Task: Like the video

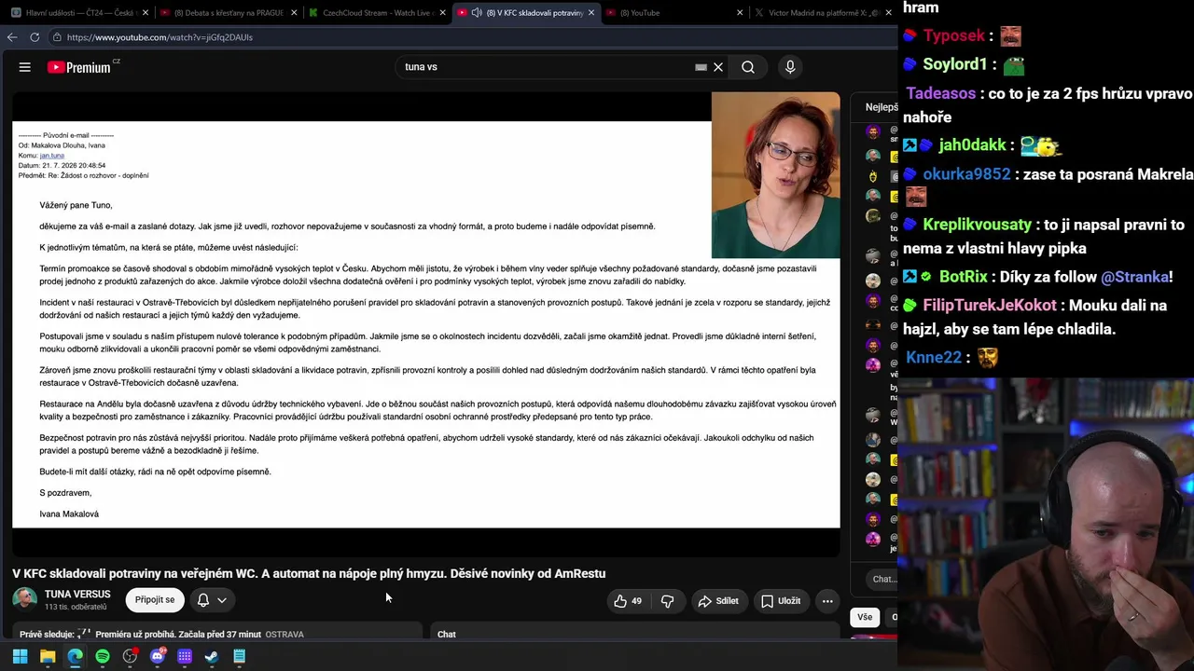Action: (x=628, y=601)
